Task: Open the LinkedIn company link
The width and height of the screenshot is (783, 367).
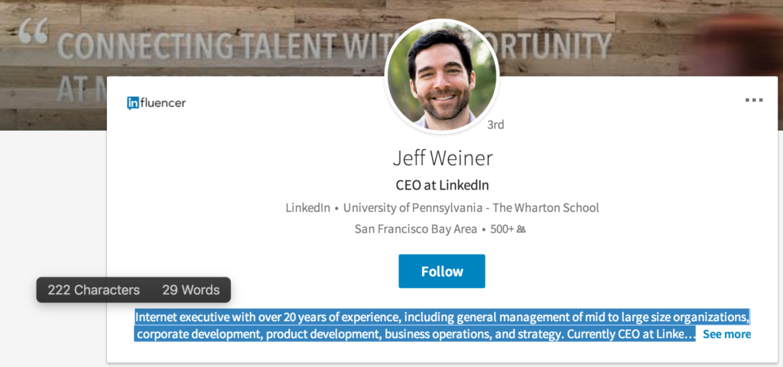Action: [307, 208]
